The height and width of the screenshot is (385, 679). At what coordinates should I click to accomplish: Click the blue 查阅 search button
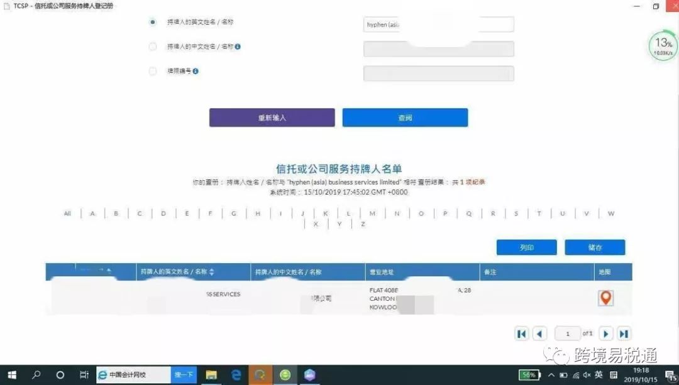pos(405,117)
